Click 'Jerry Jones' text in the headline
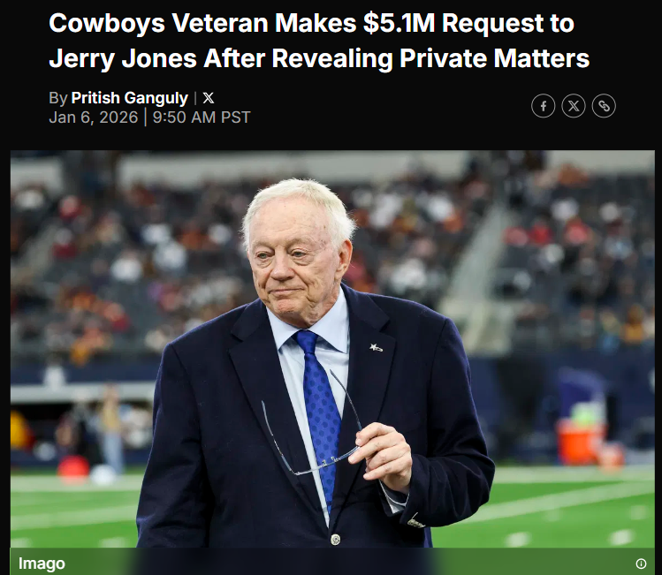The height and width of the screenshot is (575, 662). coord(123,58)
